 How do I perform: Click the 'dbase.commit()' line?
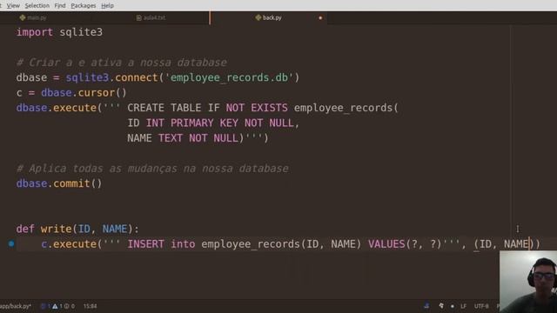pyautogui.click(x=59, y=183)
